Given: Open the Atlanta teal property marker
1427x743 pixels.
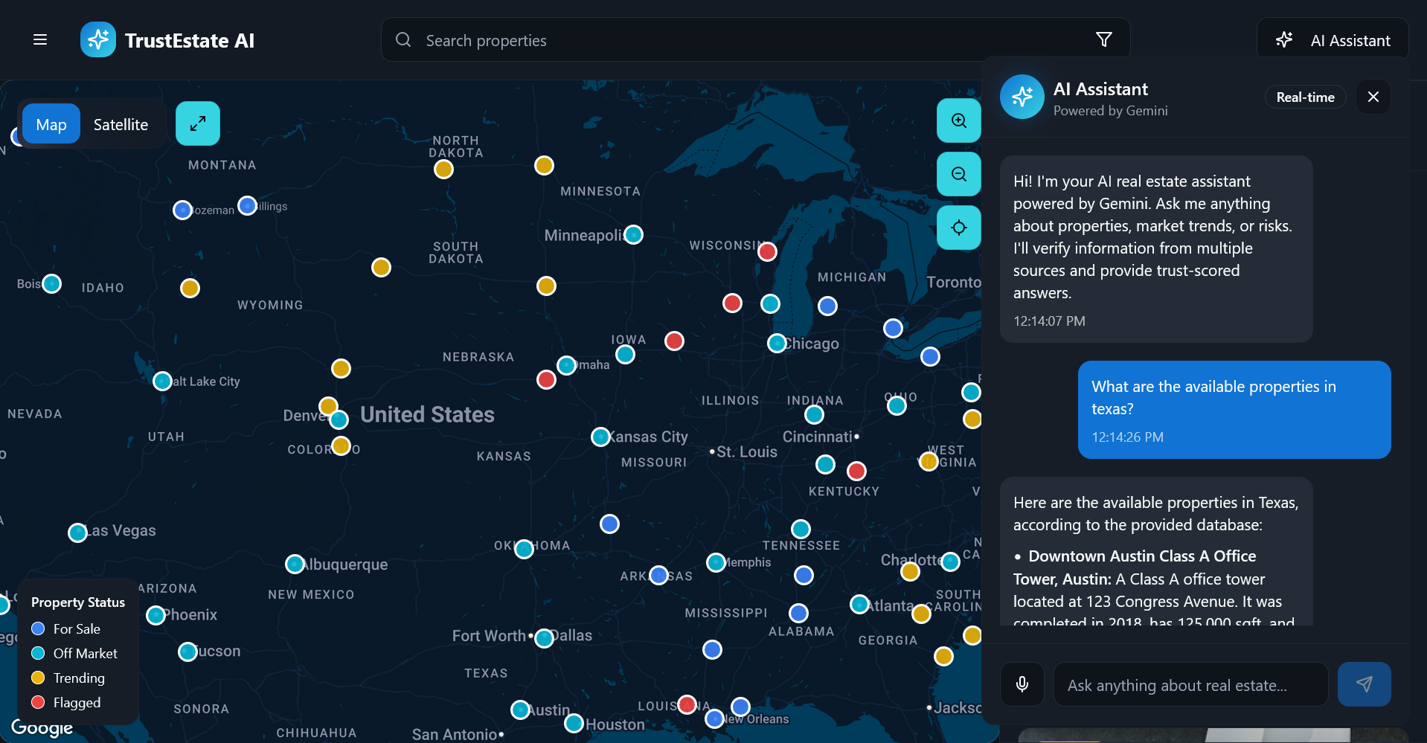Looking at the screenshot, I should (x=859, y=604).
